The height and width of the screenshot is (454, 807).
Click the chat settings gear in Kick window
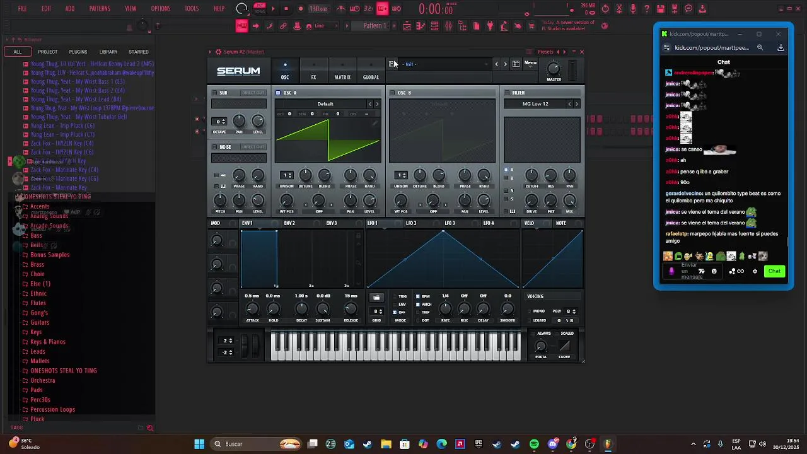[755, 271]
